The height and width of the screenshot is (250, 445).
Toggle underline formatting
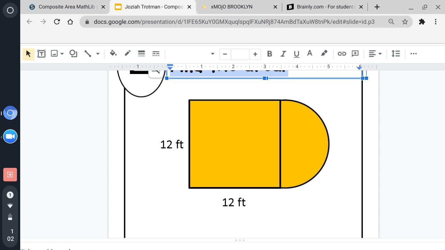click(x=296, y=54)
